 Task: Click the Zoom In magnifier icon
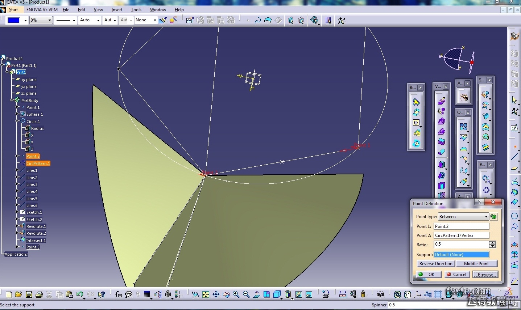click(236, 294)
